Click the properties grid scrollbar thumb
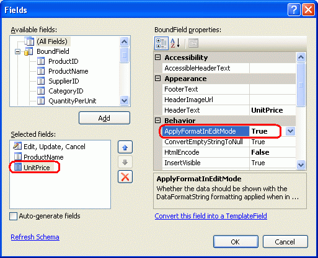Image resolution: width=318 pixels, height=258 pixels. pyautogui.click(x=301, y=85)
